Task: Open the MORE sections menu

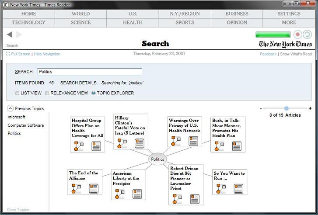Action: tap(289, 22)
